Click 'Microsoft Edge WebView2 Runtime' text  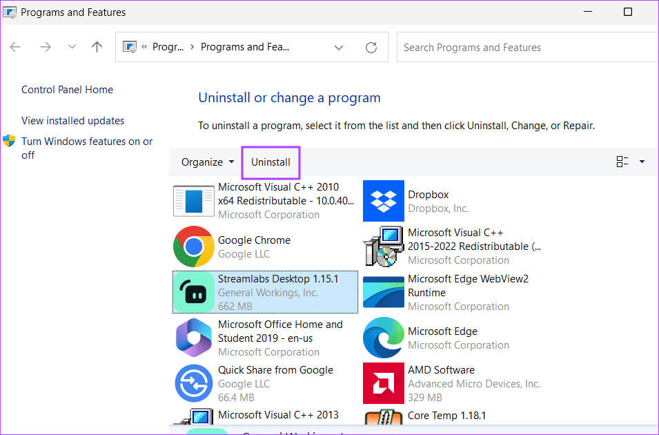tap(468, 286)
